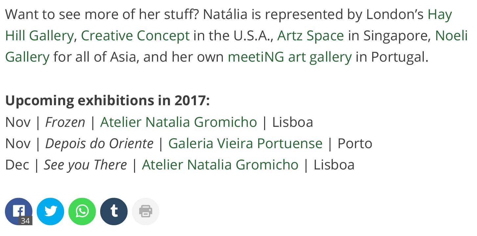The height and width of the screenshot is (236, 477).
Task: Share the article on Twitter
Action: pos(50,211)
